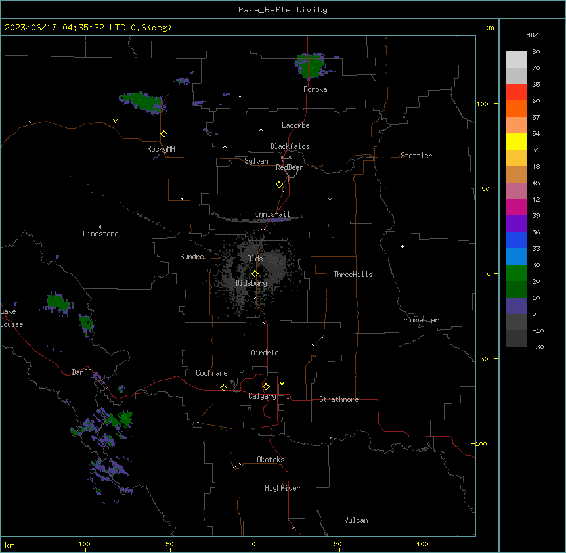Viewport: 566px width, 553px height.
Task: Click the Limestone label
Action: coord(100,234)
